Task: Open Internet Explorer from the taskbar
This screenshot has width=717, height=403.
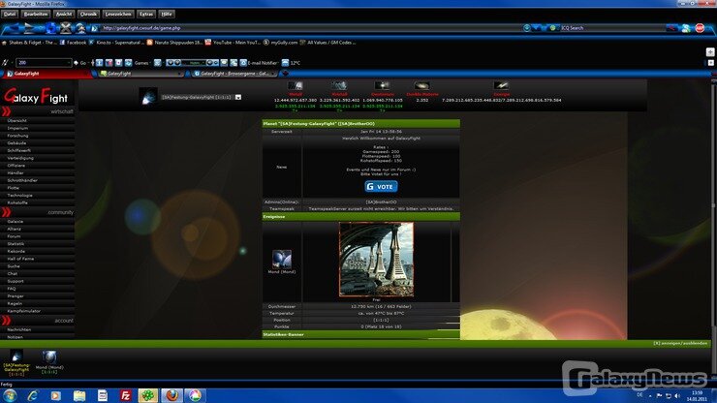Action: 33,395
